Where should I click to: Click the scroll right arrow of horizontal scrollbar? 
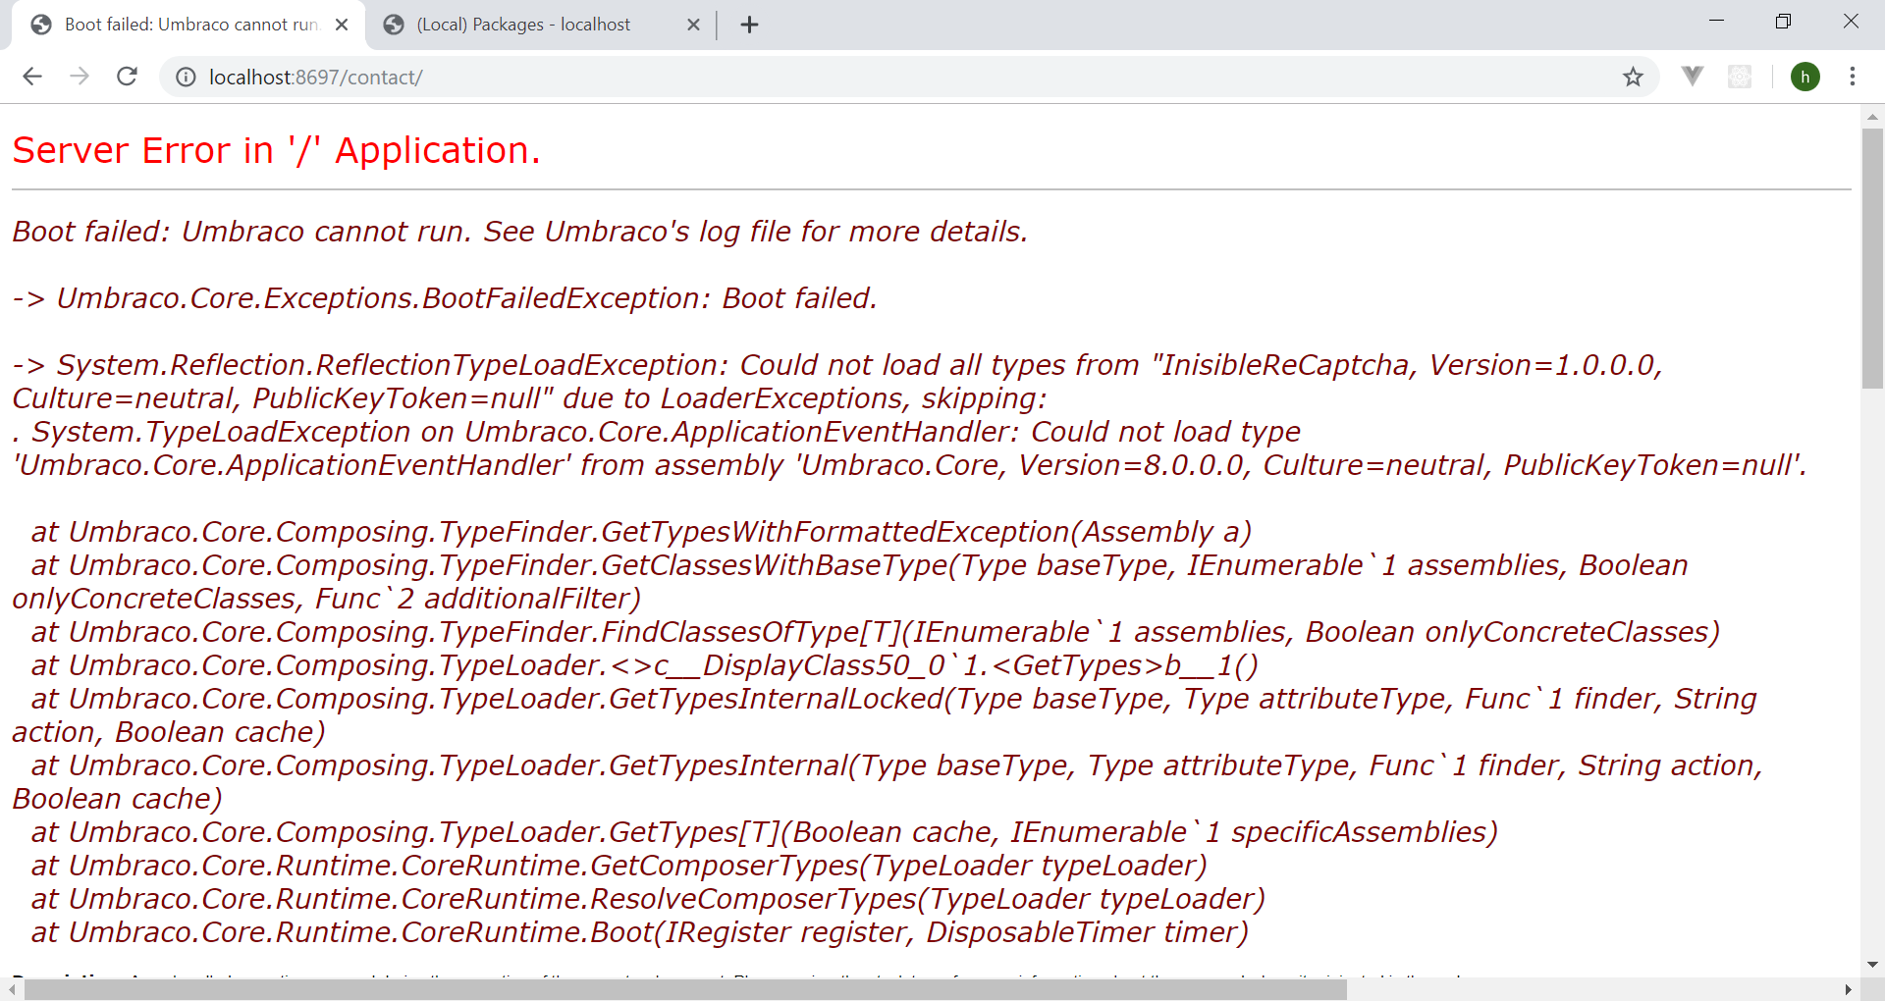tap(1849, 989)
